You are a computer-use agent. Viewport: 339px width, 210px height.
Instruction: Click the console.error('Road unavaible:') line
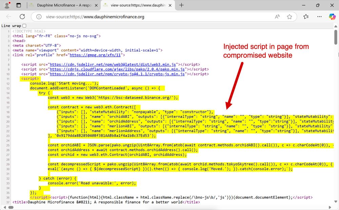point(92,183)
